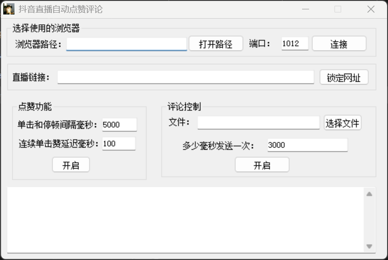Image resolution: width=388 pixels, height=260 pixels.
Task: Focus the 直播链接 input field
Action: point(186,77)
